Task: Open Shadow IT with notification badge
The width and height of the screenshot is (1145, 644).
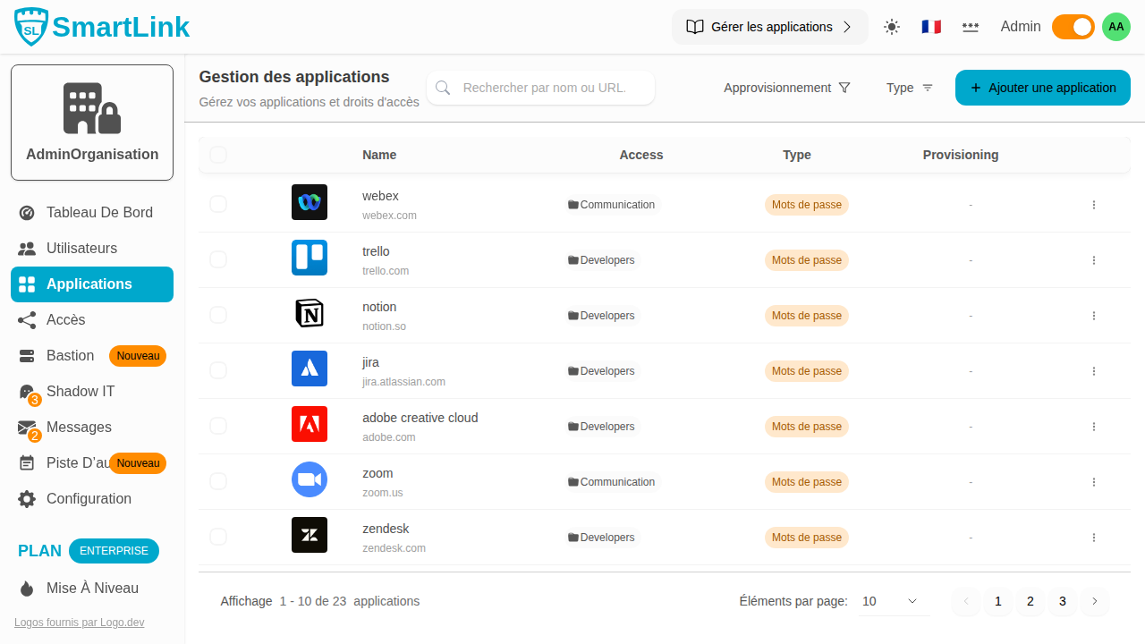Action: click(x=28, y=391)
